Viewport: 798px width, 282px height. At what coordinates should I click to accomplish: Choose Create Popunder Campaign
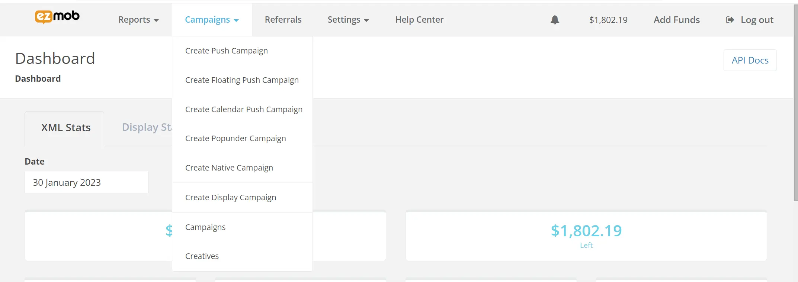(235, 139)
